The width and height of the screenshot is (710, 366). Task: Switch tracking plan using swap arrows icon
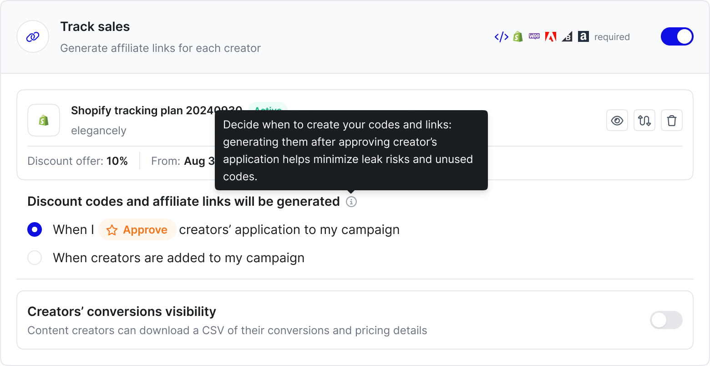click(644, 121)
